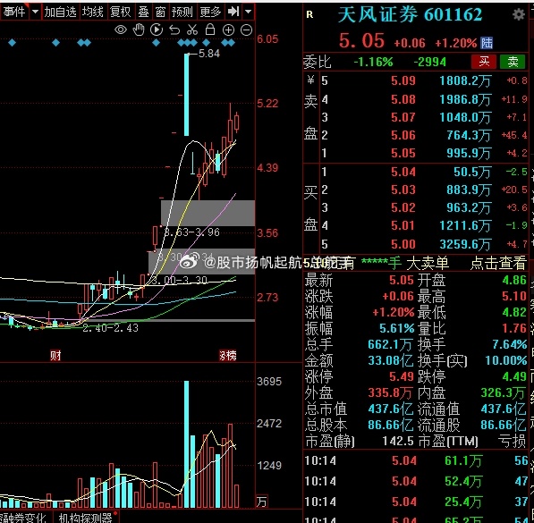Click the 市盈(静) value 142.5
This screenshot has height=523, width=534.
pos(398,442)
